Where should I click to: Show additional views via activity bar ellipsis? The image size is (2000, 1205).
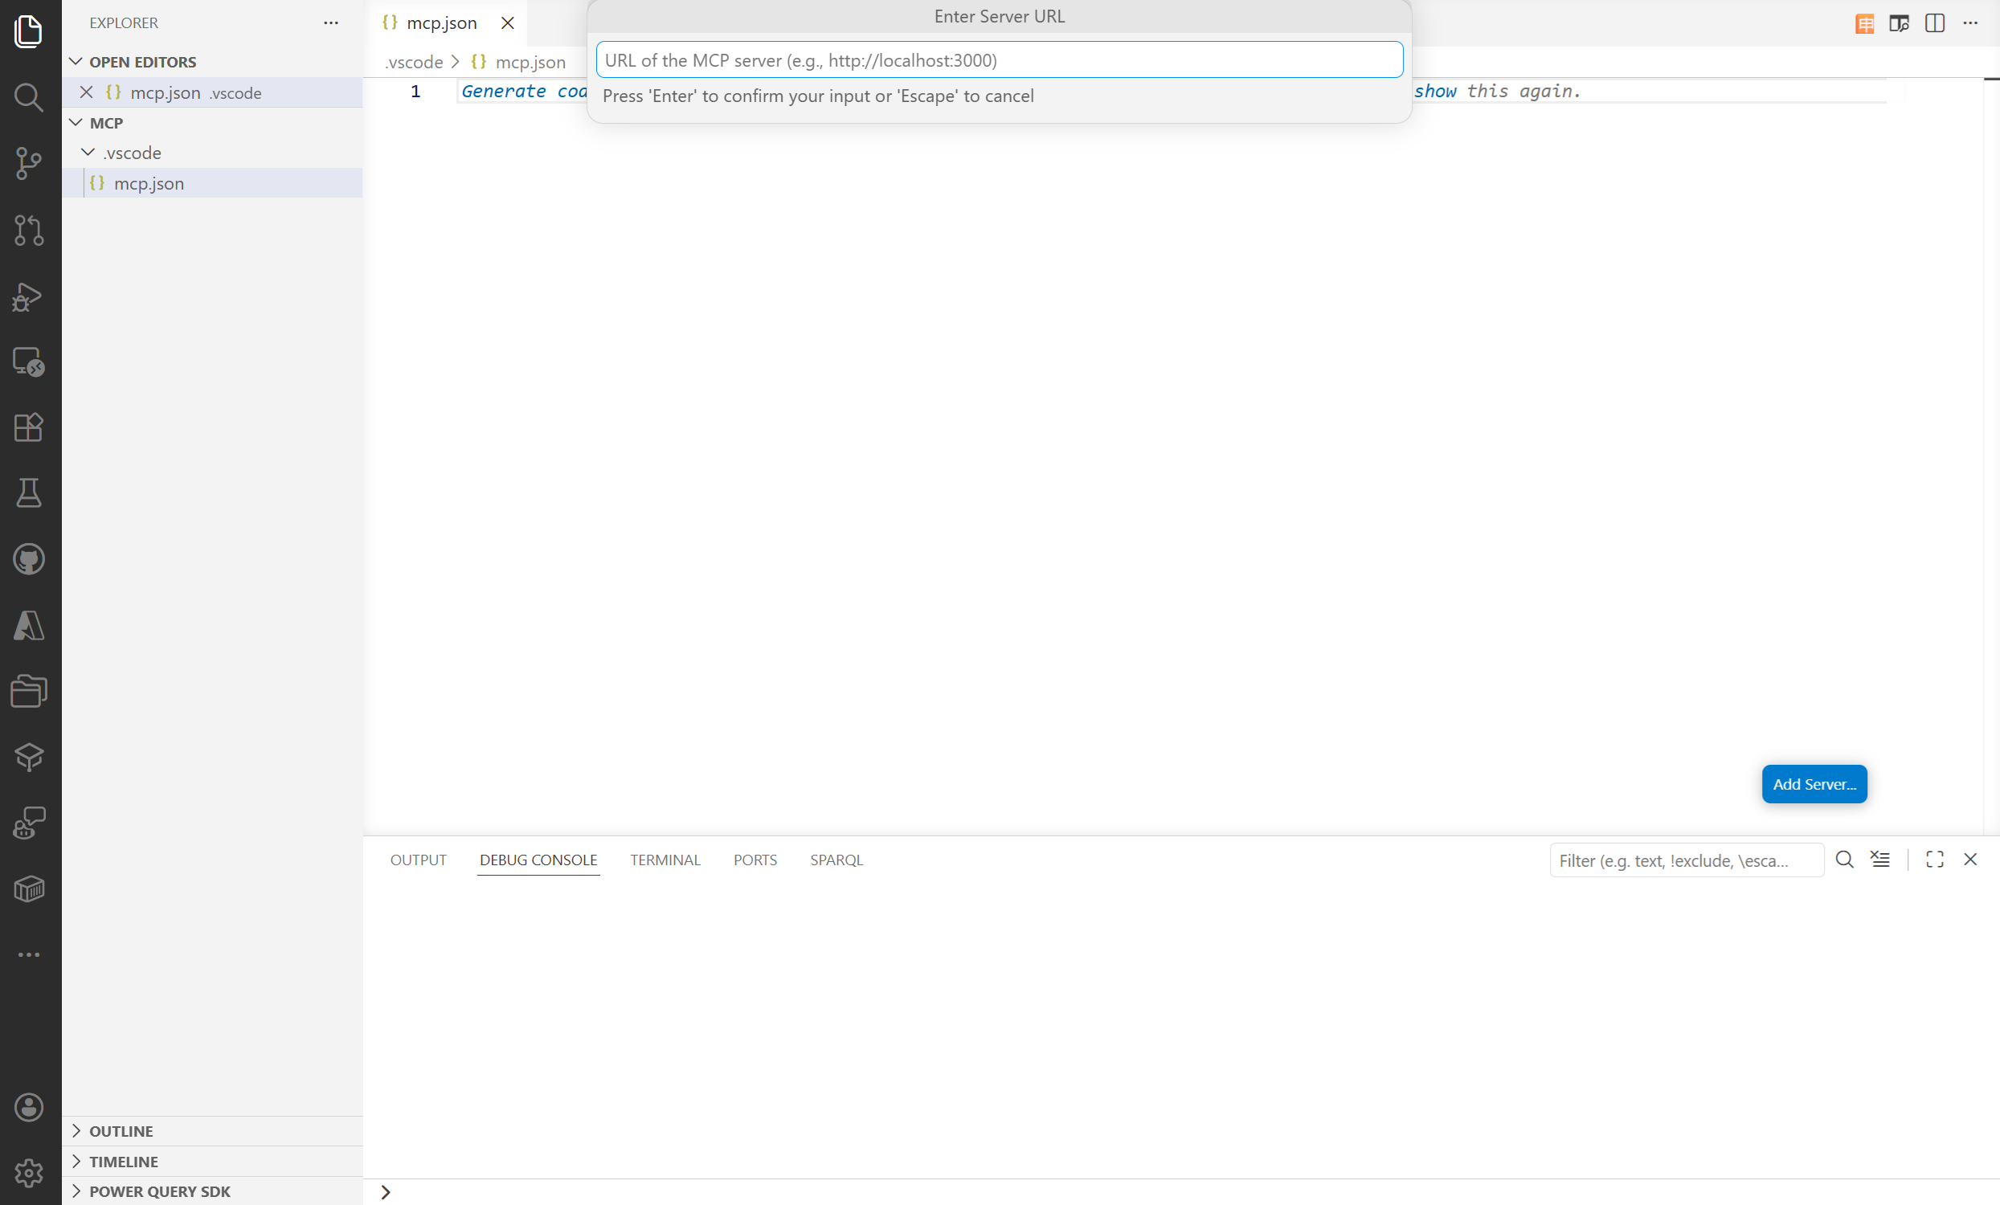tap(29, 954)
